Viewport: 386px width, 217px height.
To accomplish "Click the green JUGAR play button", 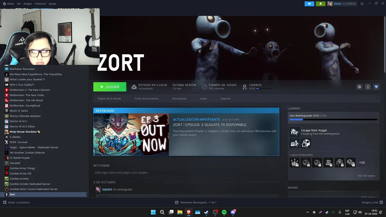I will 110,87.
